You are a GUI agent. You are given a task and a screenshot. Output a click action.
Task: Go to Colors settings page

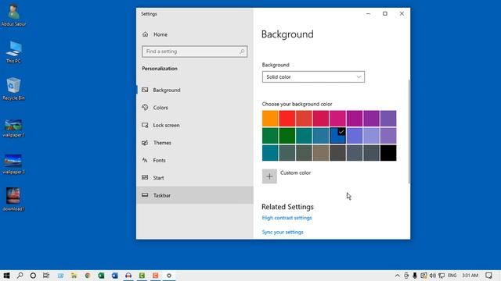click(195, 108)
